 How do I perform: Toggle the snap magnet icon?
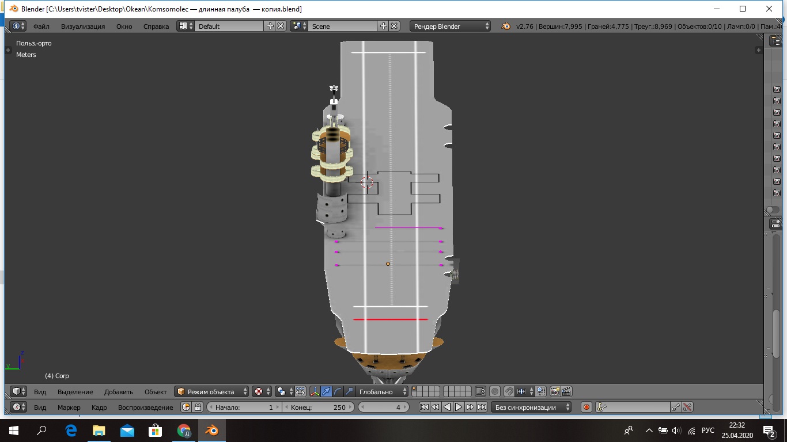click(x=509, y=391)
